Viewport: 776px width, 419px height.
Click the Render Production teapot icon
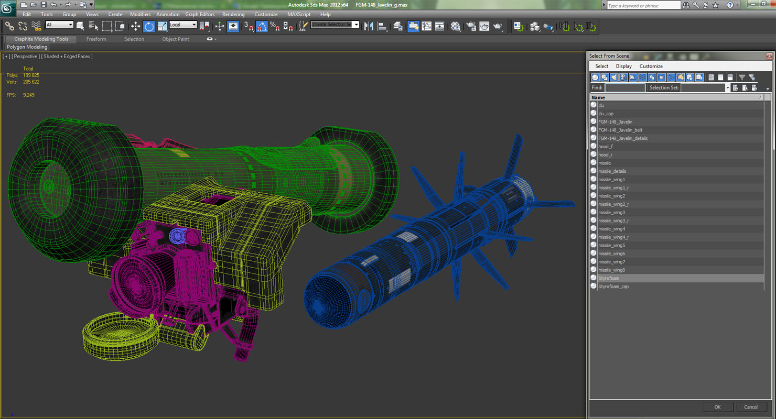tap(498, 26)
